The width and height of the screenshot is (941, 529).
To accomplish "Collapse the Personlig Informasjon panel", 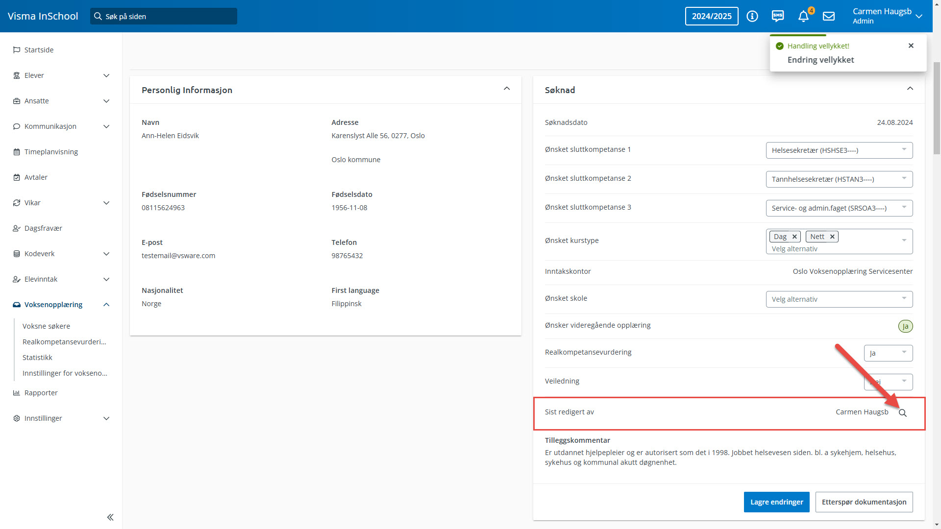I will pyautogui.click(x=507, y=89).
